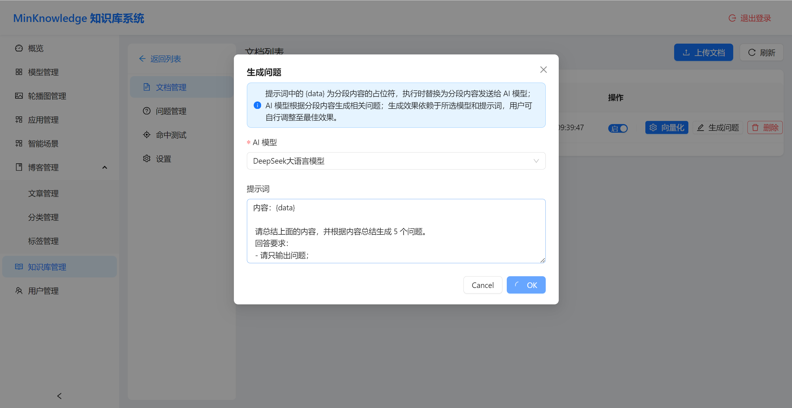Click OK to confirm question generation
The height and width of the screenshot is (408, 792).
pos(526,285)
